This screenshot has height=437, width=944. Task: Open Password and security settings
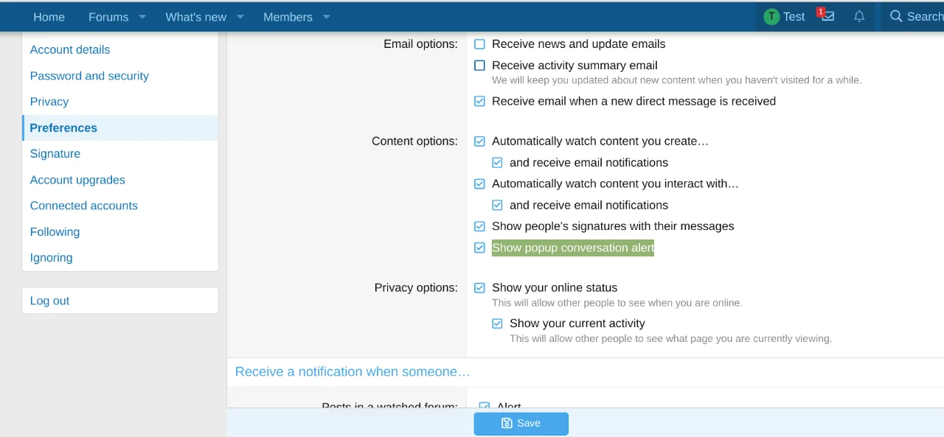(x=89, y=76)
